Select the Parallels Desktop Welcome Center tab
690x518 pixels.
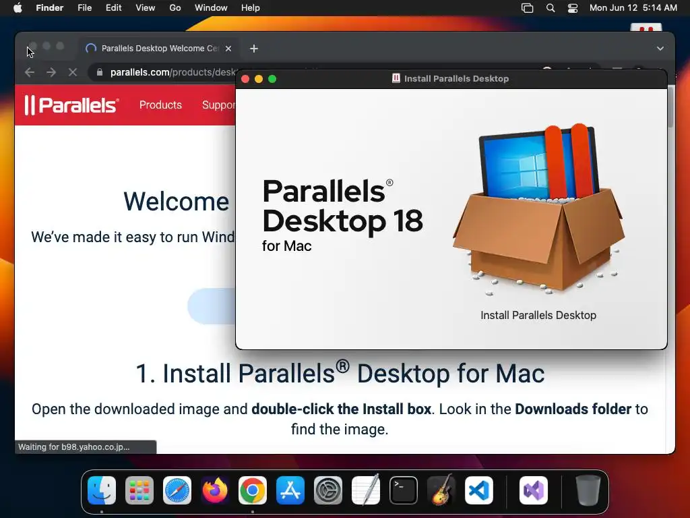(159, 49)
